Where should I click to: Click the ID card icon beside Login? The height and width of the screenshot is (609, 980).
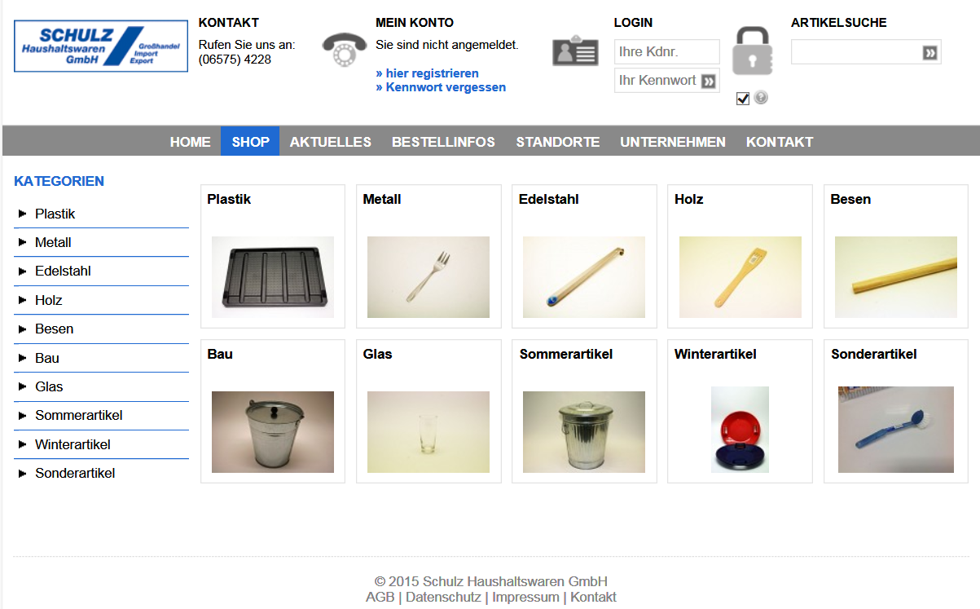(575, 51)
